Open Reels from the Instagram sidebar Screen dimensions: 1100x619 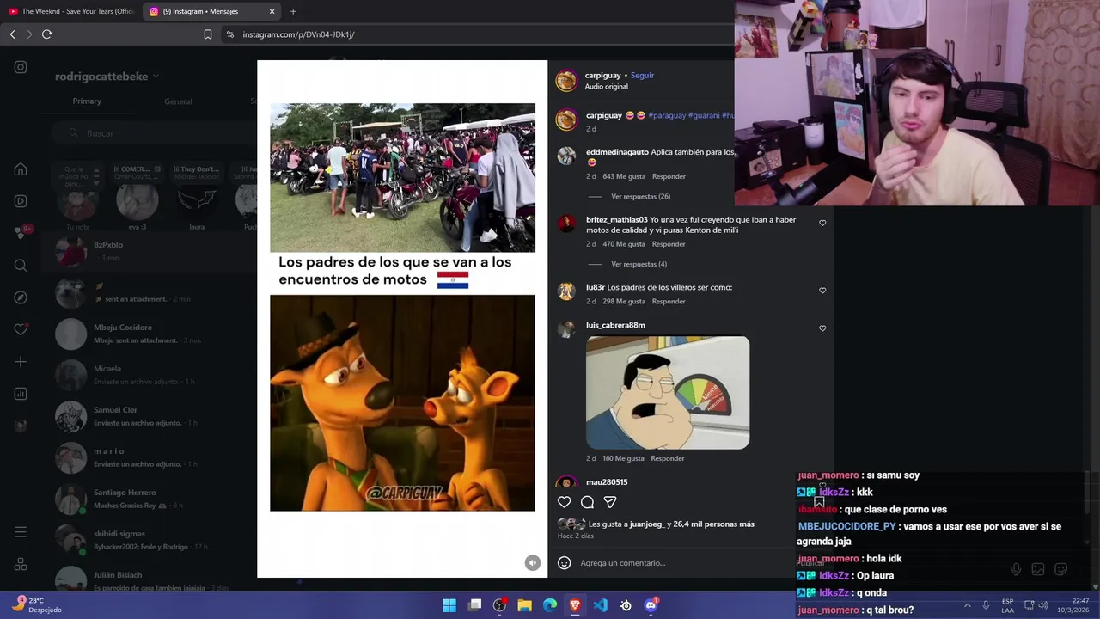point(21,201)
